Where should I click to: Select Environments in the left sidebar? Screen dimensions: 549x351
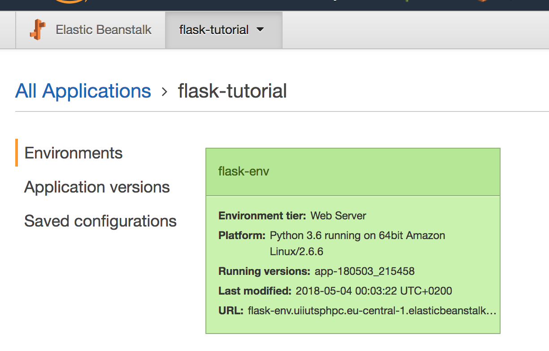pos(73,153)
